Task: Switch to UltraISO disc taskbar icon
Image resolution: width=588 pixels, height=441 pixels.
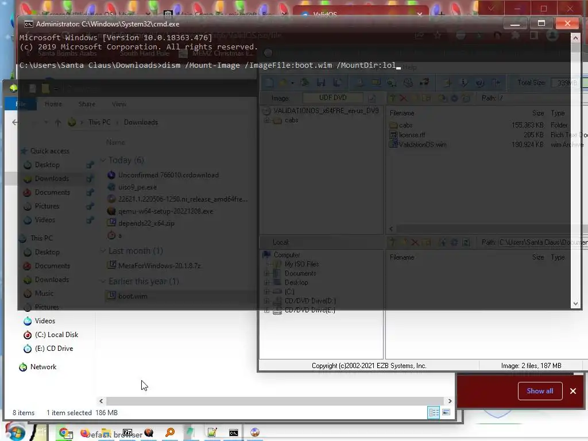Action: 255,433
